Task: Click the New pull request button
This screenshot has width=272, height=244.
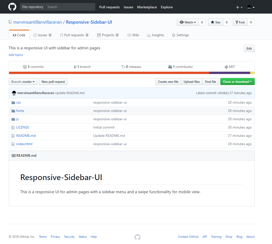Action: [53, 82]
